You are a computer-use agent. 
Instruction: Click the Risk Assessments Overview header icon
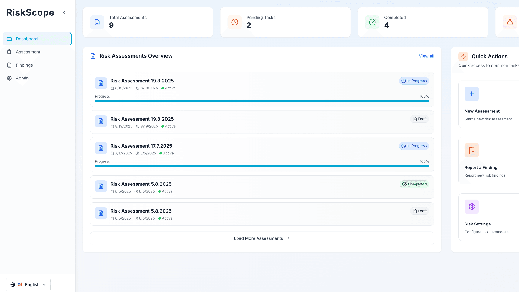[93, 56]
